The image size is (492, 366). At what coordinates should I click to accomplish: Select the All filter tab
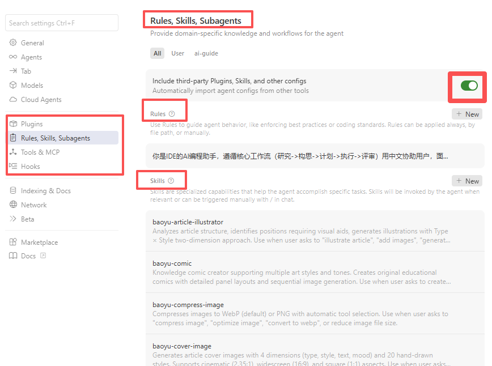(x=157, y=53)
